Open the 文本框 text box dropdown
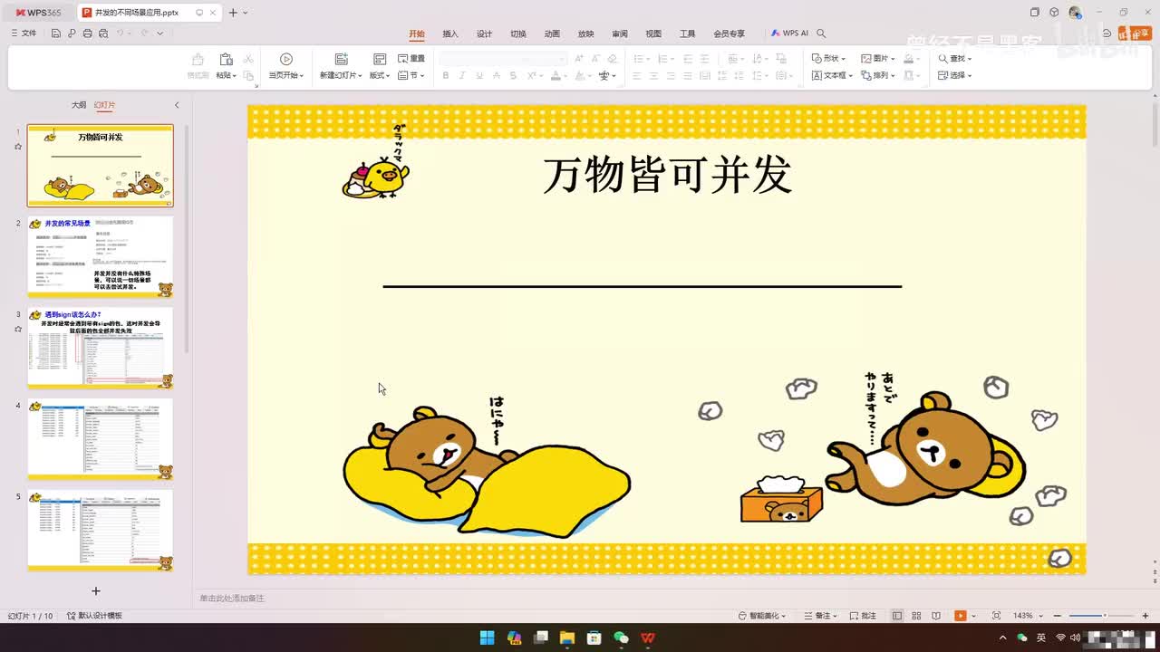The image size is (1160, 652). coord(832,76)
